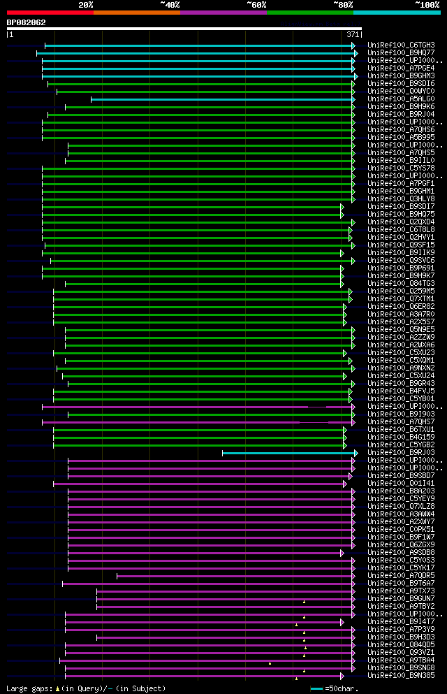
Task: Open hit UniRef100_B9HQ77
Action: 401,52
